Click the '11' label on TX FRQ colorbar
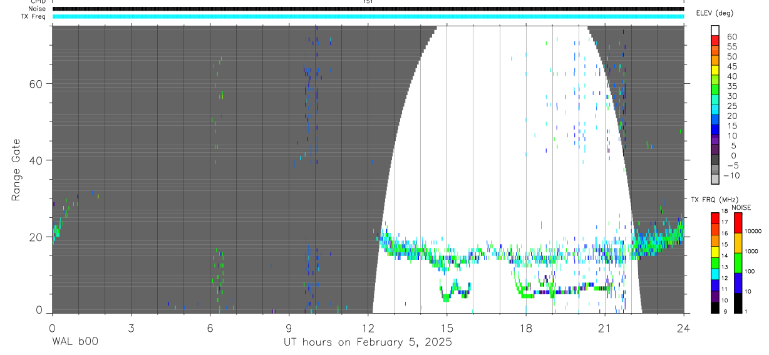The height and width of the screenshot is (355, 769). (725, 289)
